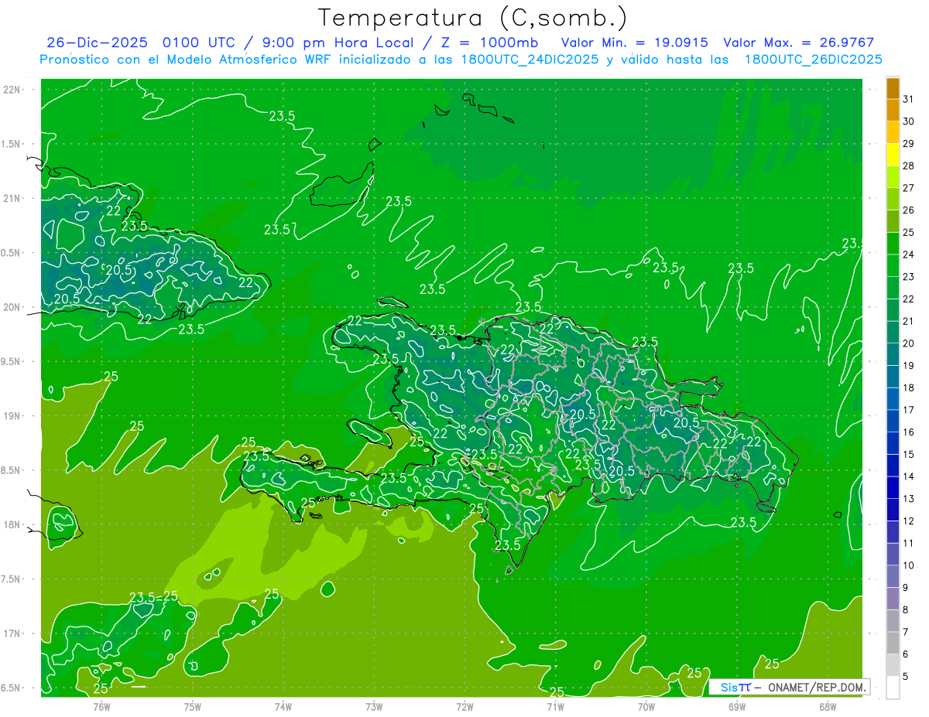Click the 75W longitude axis label

click(x=192, y=706)
